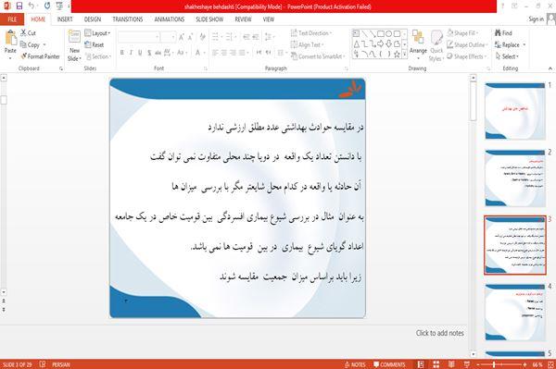Increase font size
Screen dimensions: 556x369
pyautogui.click(x=182, y=37)
